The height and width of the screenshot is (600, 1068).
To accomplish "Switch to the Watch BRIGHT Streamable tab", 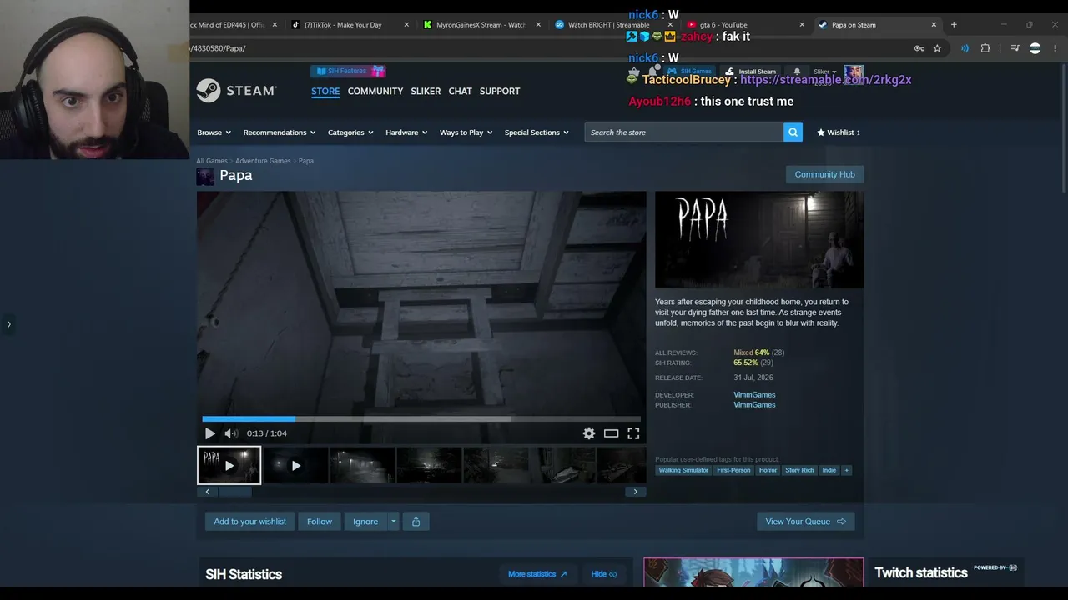I will 613,25.
